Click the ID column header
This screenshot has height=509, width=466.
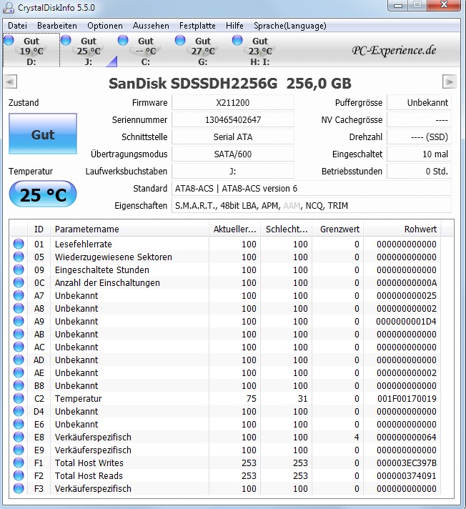(39, 229)
